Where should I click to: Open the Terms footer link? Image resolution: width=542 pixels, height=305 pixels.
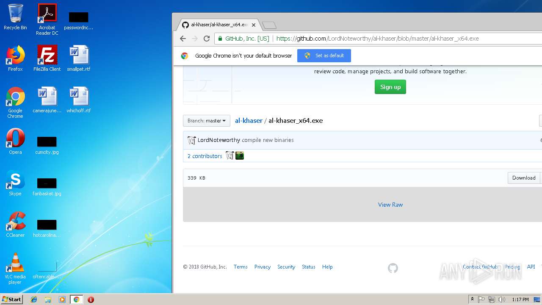tap(241, 267)
